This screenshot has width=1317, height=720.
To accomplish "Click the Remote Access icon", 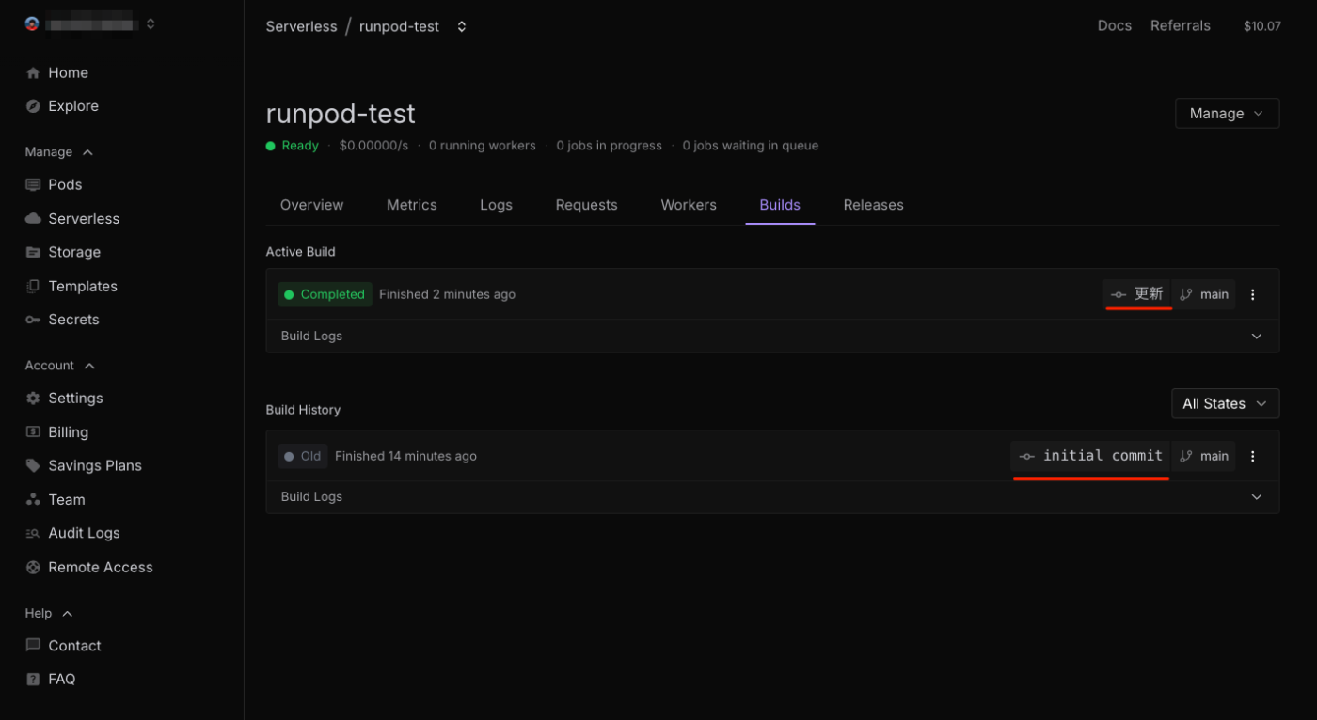I will pos(33,567).
